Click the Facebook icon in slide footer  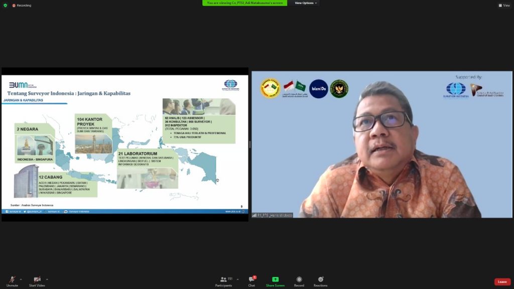(7, 212)
